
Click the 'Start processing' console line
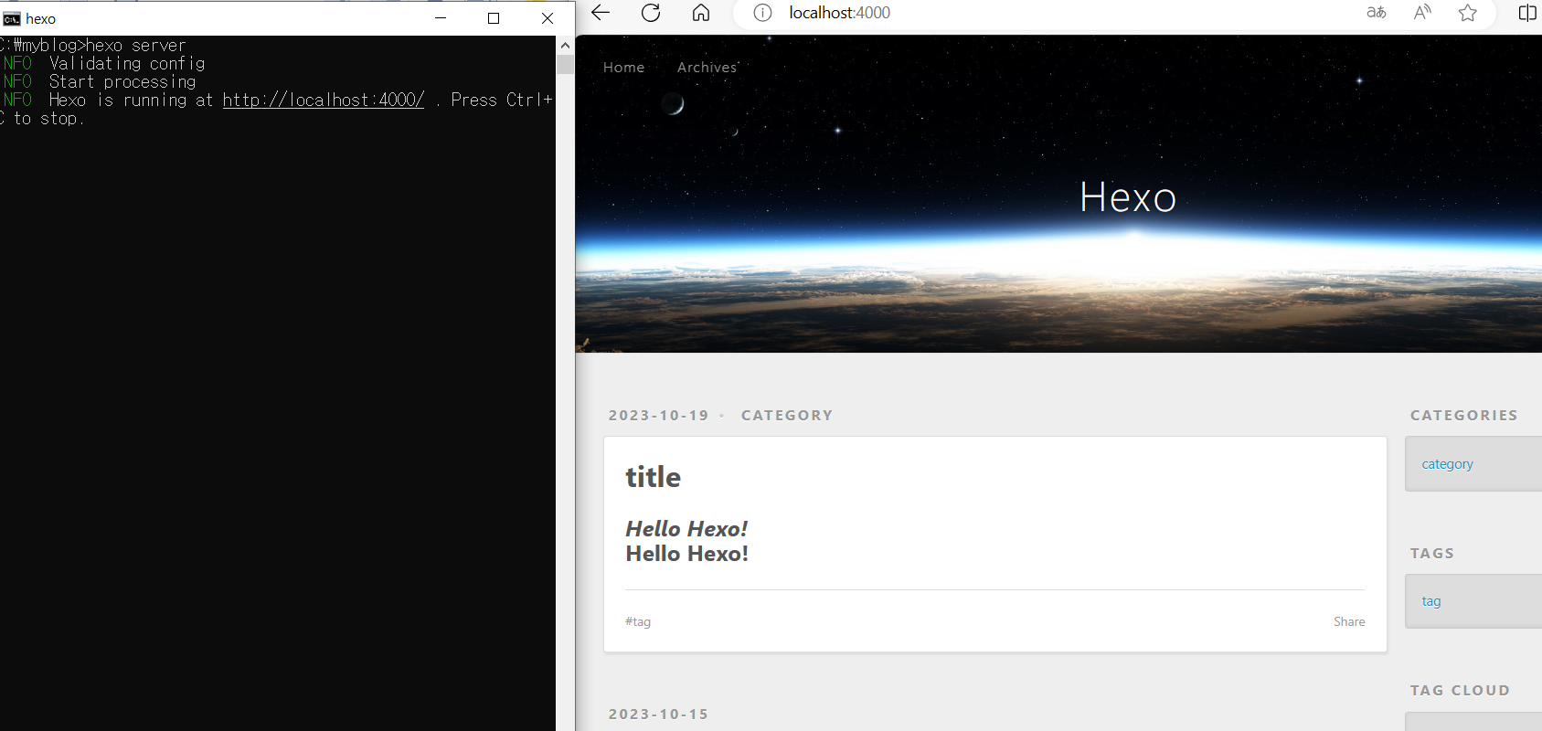tap(122, 81)
